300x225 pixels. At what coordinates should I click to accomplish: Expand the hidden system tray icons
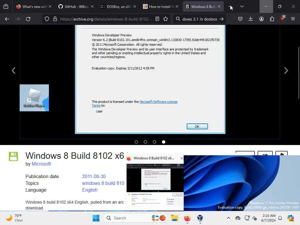229,218
